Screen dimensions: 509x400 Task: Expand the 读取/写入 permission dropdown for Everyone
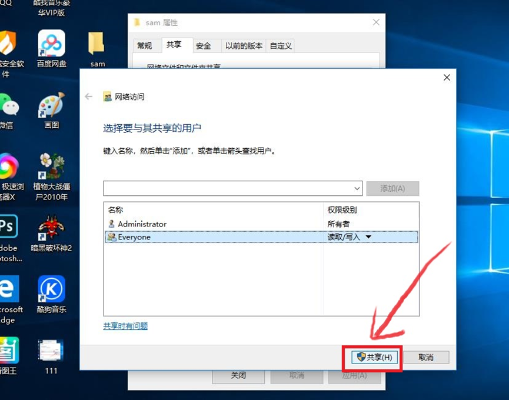368,237
